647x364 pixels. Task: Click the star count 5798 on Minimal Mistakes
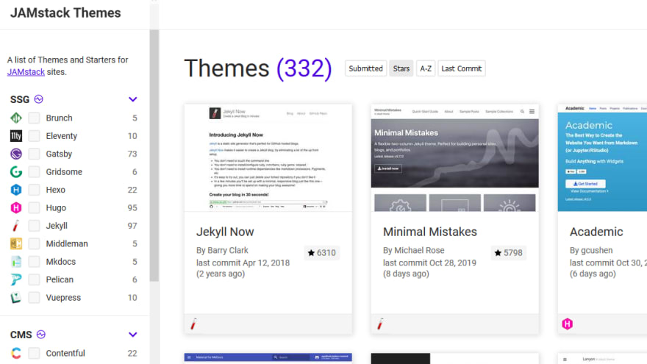coord(509,253)
